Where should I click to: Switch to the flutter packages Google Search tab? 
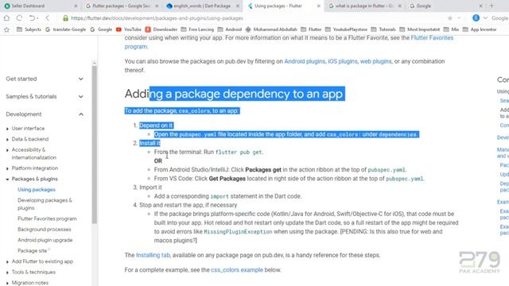click(121, 6)
